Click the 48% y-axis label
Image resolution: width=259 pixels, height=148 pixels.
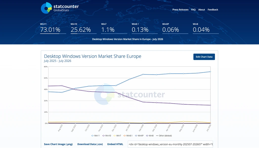tap(46, 89)
